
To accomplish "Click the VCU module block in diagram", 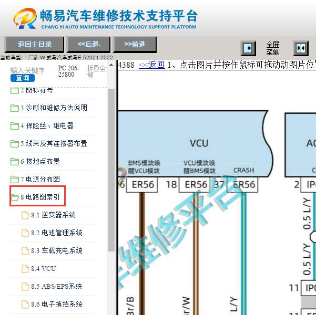I will click(x=195, y=143).
